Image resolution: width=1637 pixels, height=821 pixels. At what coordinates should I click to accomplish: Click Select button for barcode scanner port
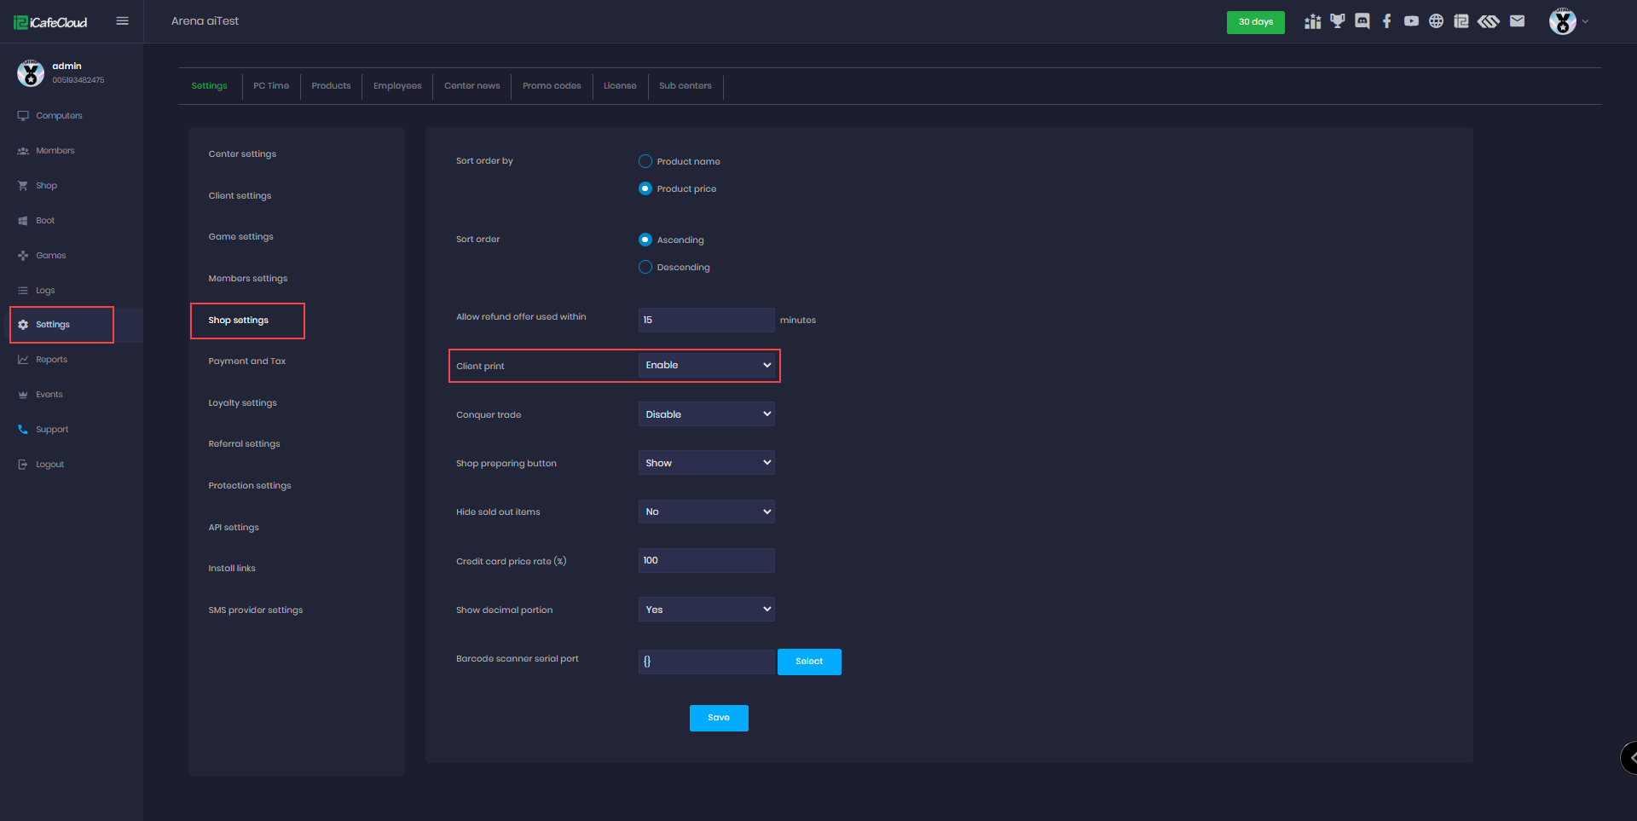(808, 662)
